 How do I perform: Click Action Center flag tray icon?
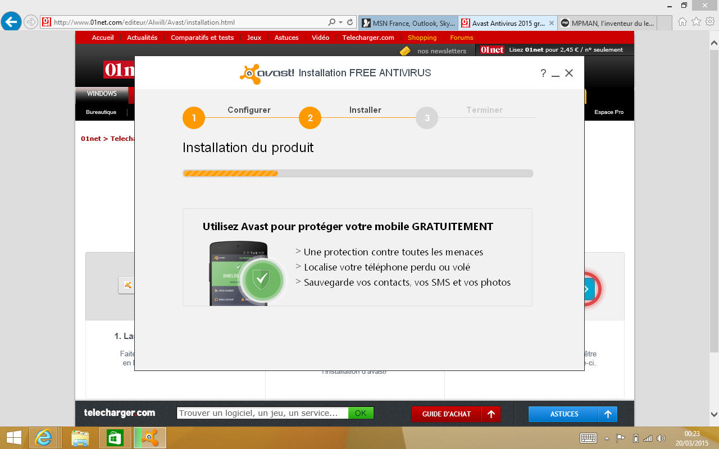click(x=621, y=438)
